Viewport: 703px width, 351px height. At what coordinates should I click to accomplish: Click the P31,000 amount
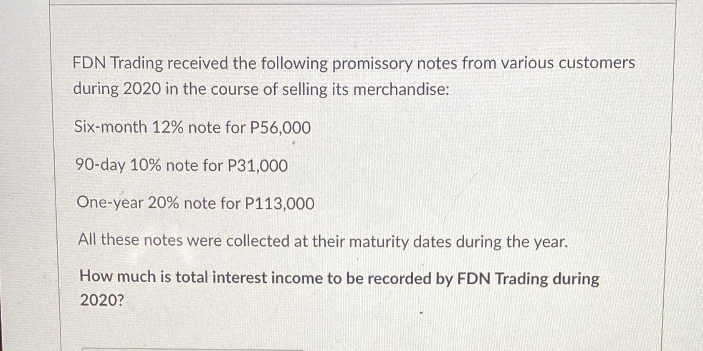258,166
